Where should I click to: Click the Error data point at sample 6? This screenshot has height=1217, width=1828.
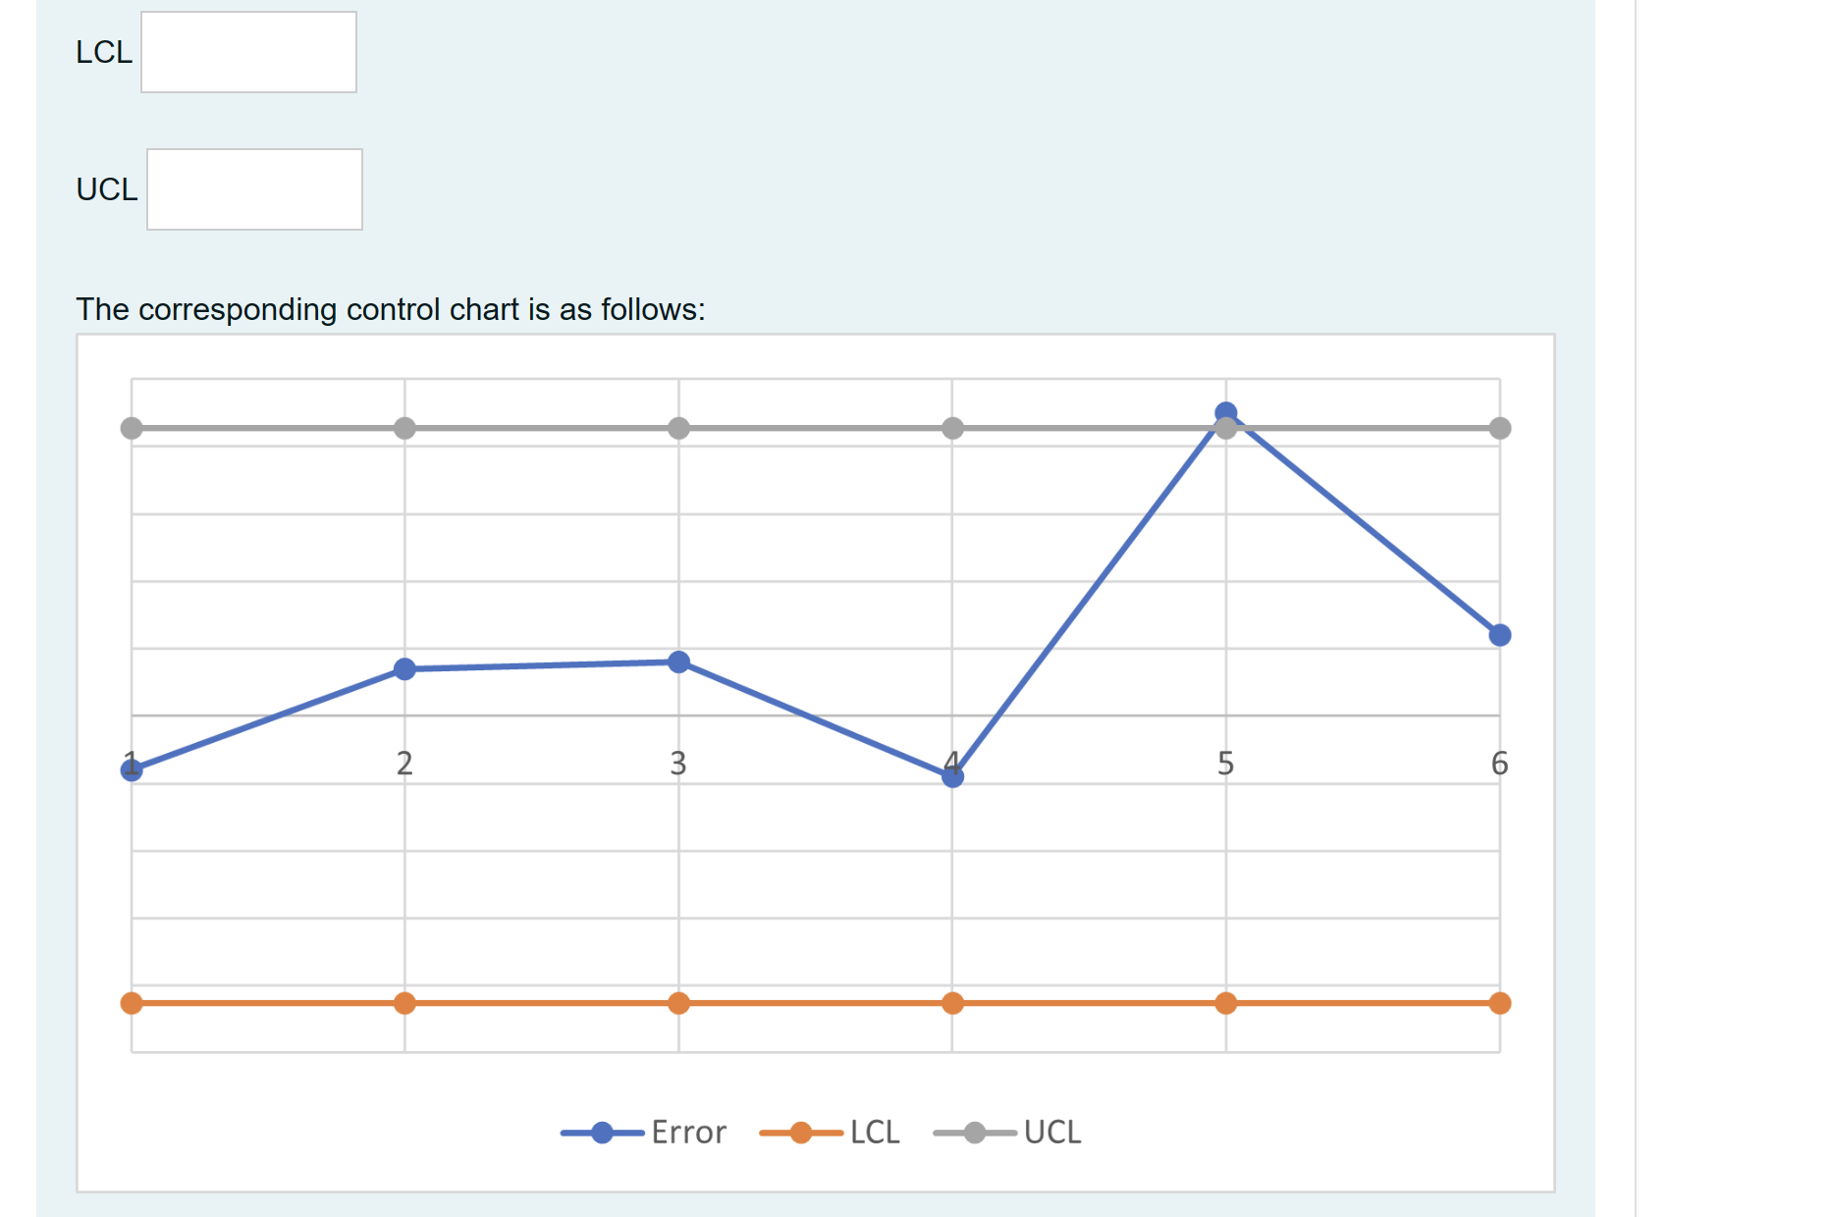click(x=1498, y=634)
